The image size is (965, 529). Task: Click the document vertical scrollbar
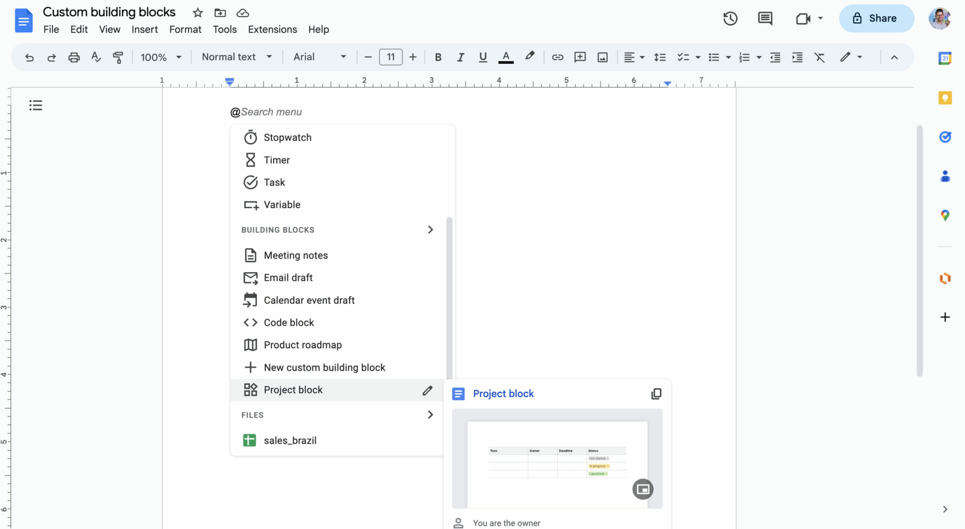(x=919, y=250)
